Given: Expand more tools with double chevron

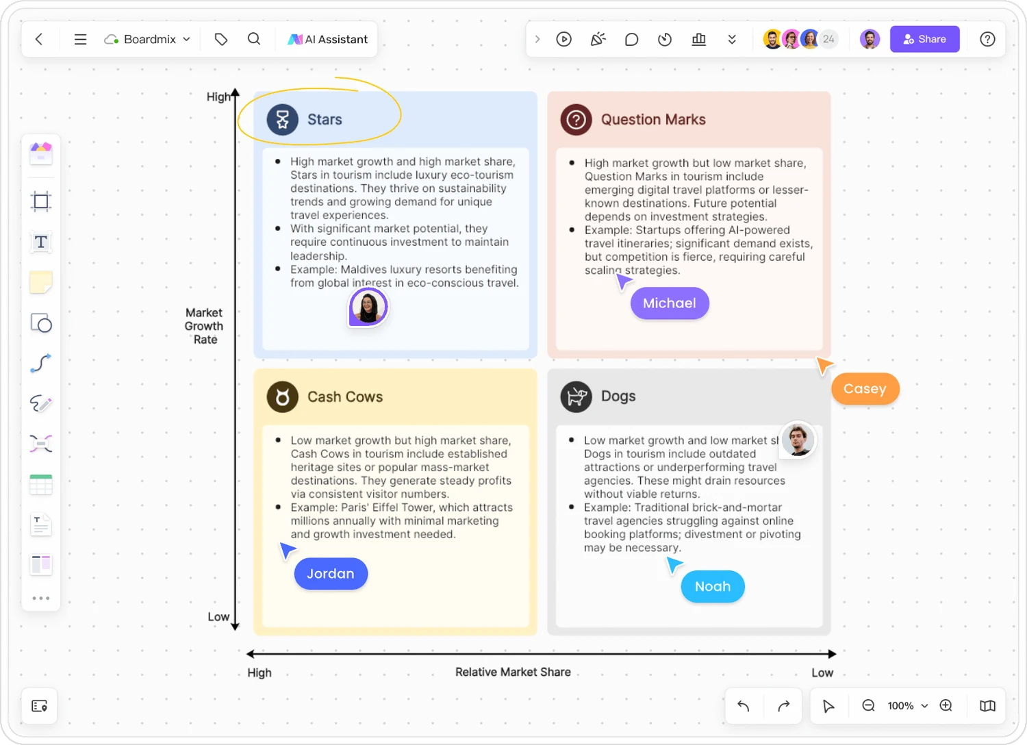Looking at the screenshot, I should pos(732,40).
